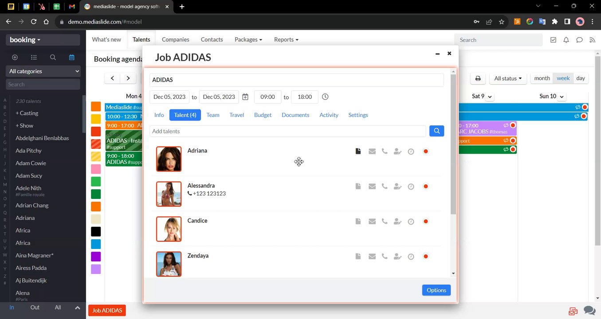This screenshot has height=319, width=601.
Task: Open Activity tab
Action: pyautogui.click(x=329, y=115)
